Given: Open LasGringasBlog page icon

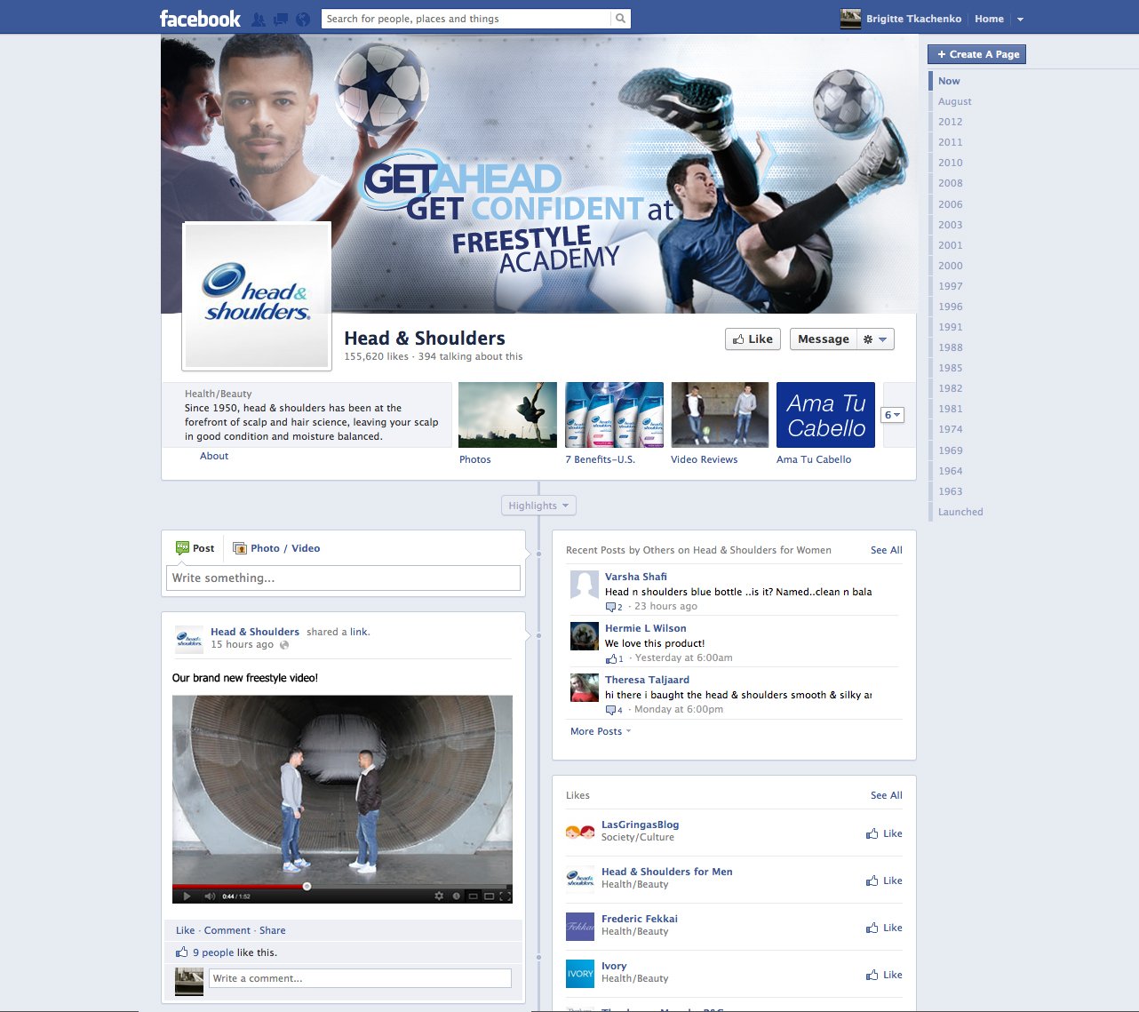Looking at the screenshot, I should click(580, 832).
